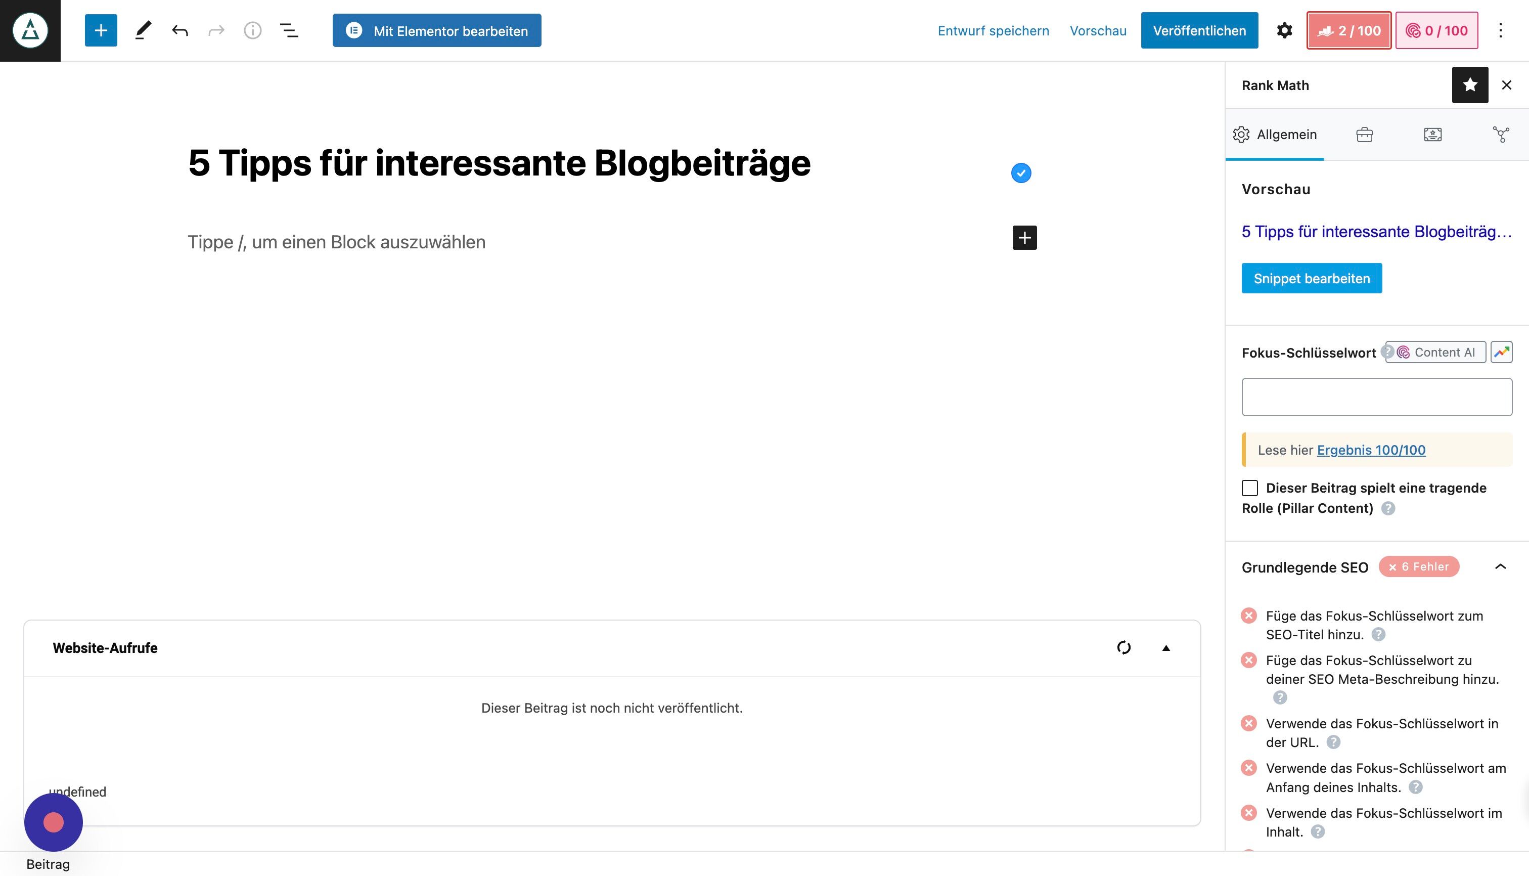This screenshot has width=1529, height=876.
Task: Click the Website-Aufrufe panel title
Action: 105,648
